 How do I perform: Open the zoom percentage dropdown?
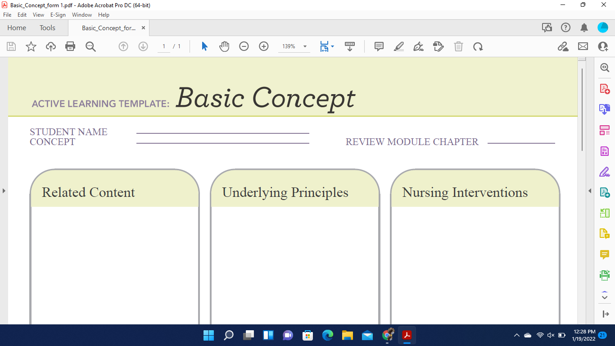(305, 46)
